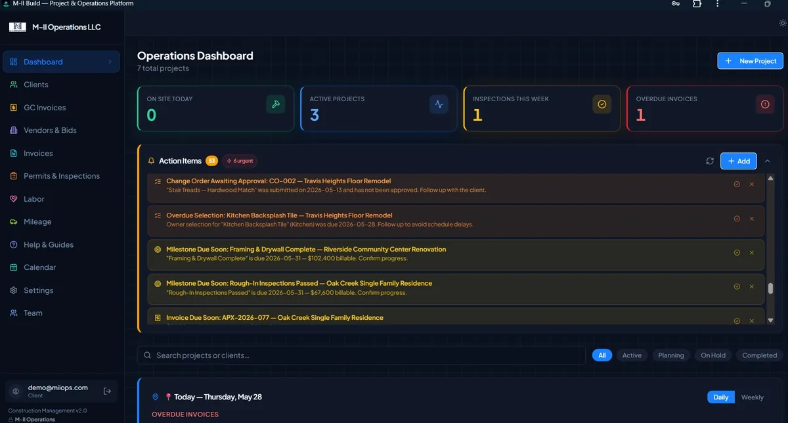Click the Clients people icon
The width and height of the screenshot is (788, 423).
click(13, 85)
